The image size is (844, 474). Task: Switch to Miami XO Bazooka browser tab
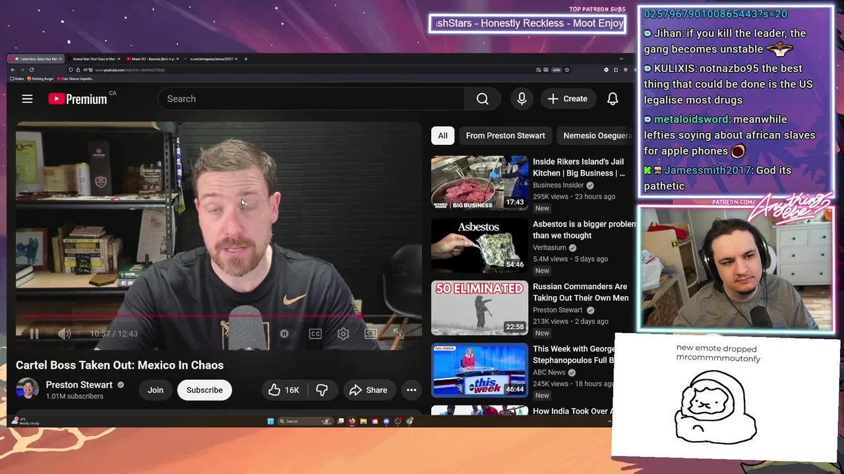point(152,59)
